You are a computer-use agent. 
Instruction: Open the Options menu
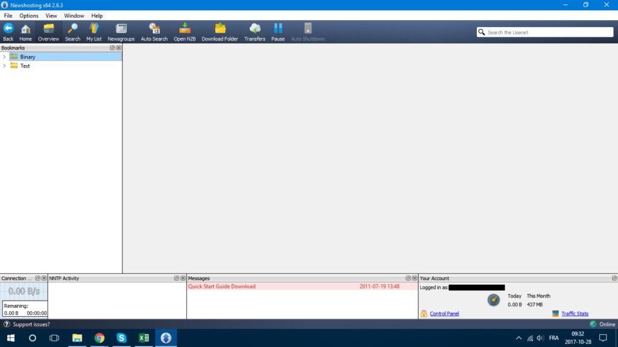tap(28, 16)
